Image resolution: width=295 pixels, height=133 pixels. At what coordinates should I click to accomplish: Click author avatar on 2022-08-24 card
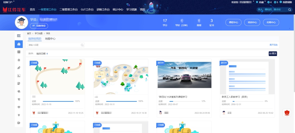point(161,113)
